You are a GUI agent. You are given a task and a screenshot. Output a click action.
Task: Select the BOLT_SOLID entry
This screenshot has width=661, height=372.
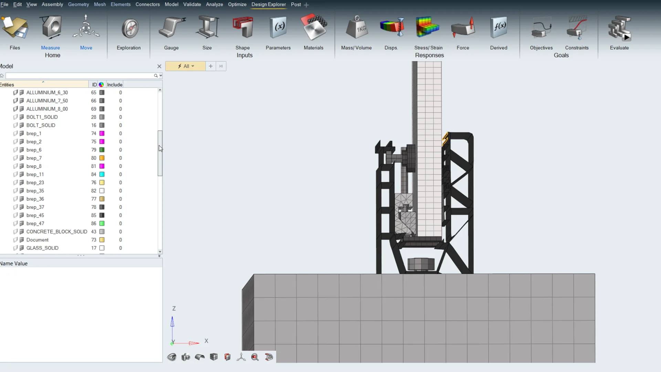pos(41,125)
